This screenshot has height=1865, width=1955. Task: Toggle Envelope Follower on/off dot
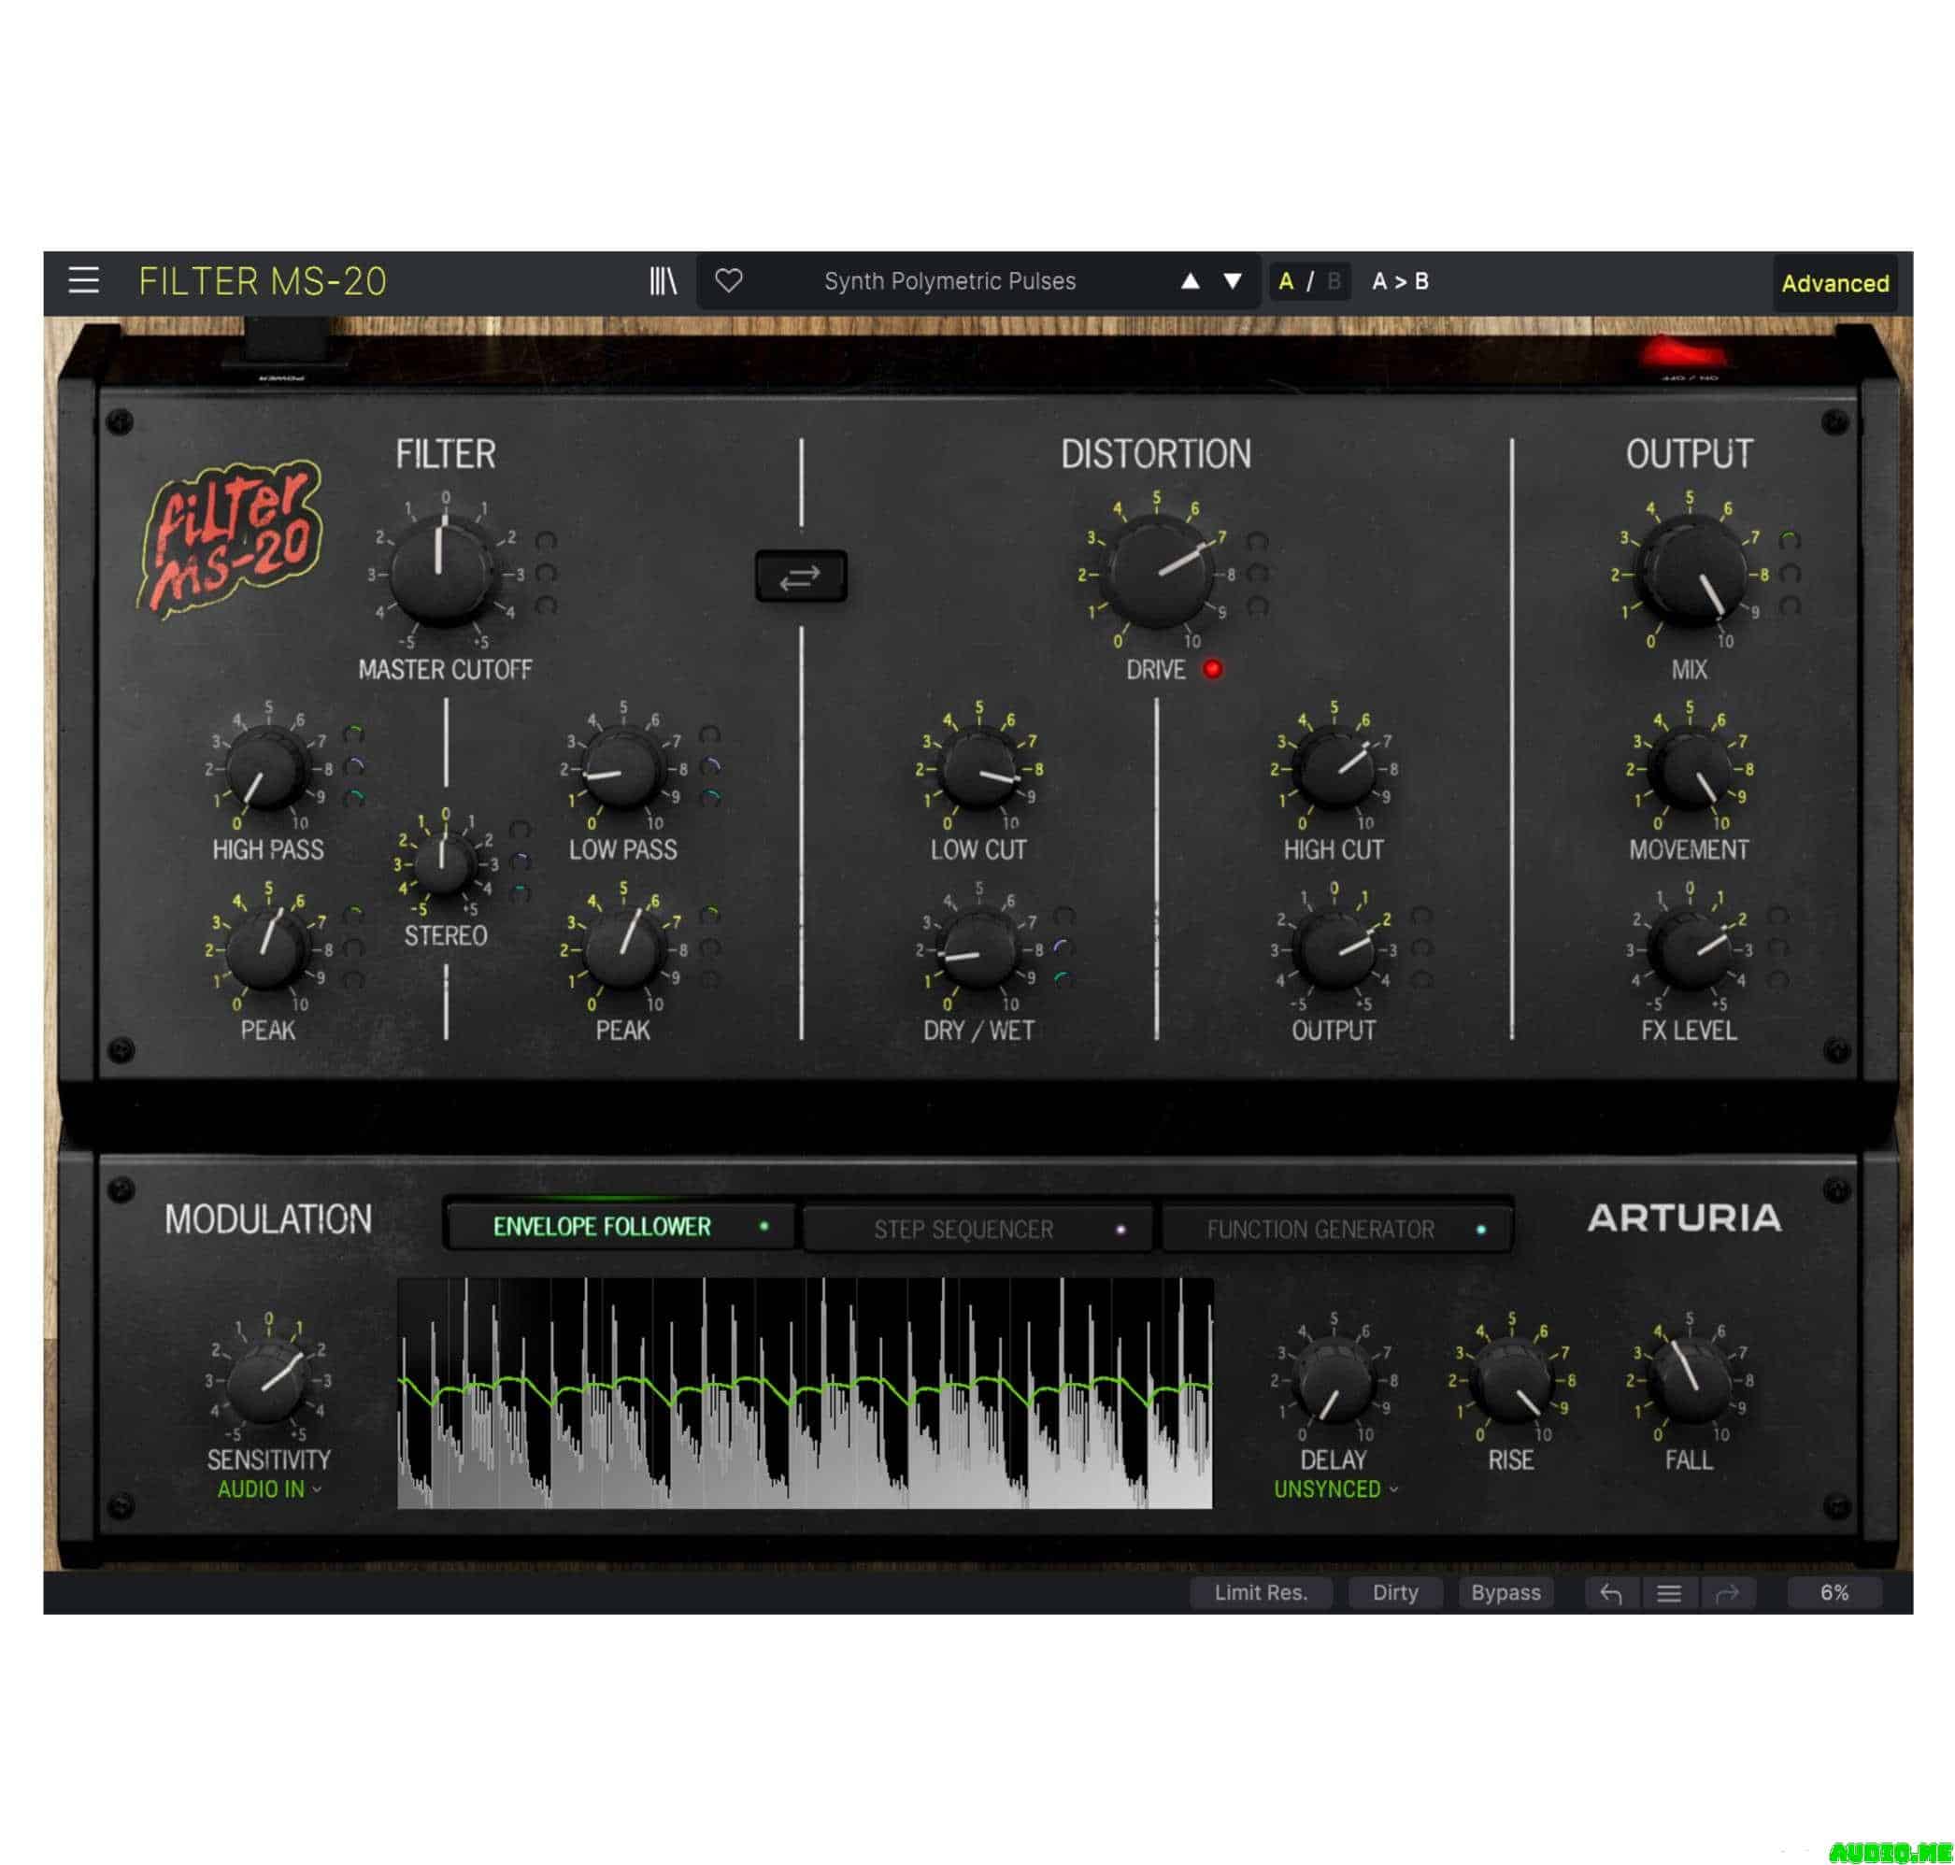point(763,1226)
